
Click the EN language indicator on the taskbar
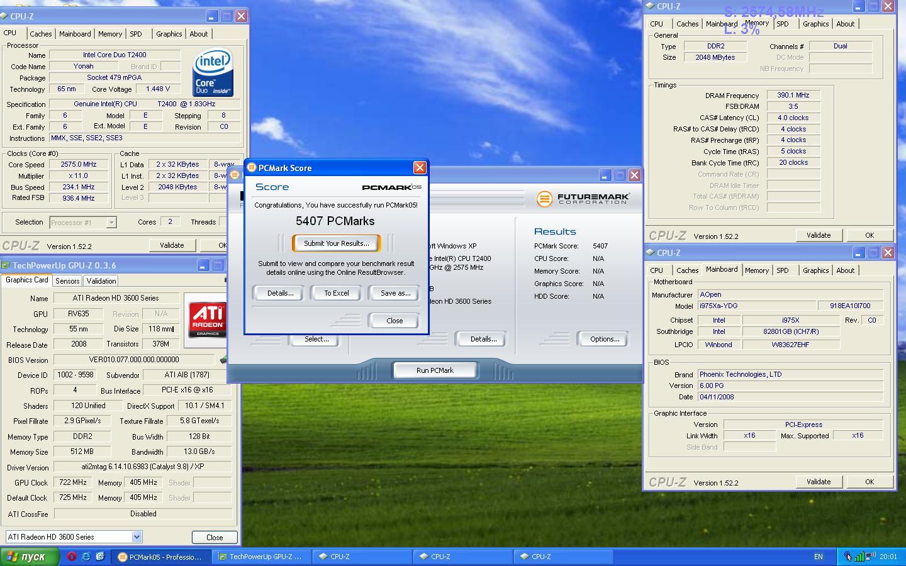click(818, 557)
